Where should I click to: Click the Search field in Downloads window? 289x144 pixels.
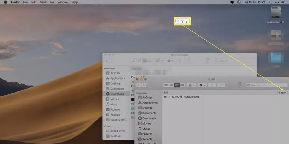[234, 61]
